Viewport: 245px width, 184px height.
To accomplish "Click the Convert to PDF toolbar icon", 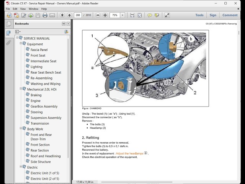I will 16,15.
